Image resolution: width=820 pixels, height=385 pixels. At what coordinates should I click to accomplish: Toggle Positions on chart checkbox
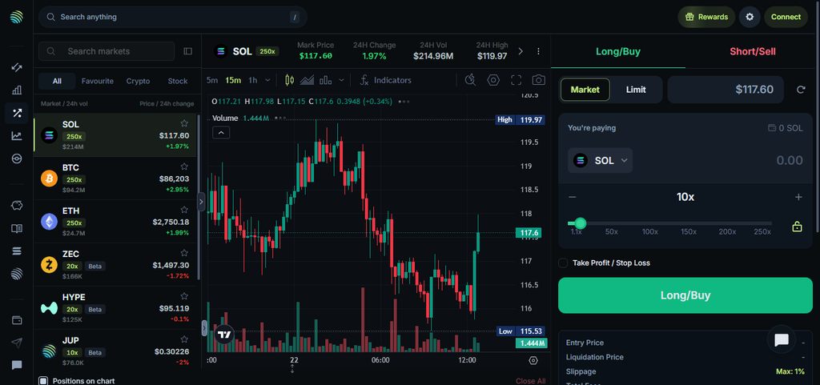pyautogui.click(x=43, y=381)
